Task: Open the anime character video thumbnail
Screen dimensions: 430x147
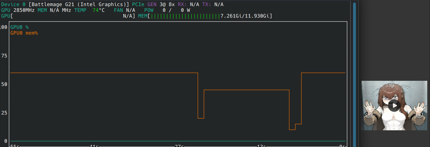Action: point(394,105)
